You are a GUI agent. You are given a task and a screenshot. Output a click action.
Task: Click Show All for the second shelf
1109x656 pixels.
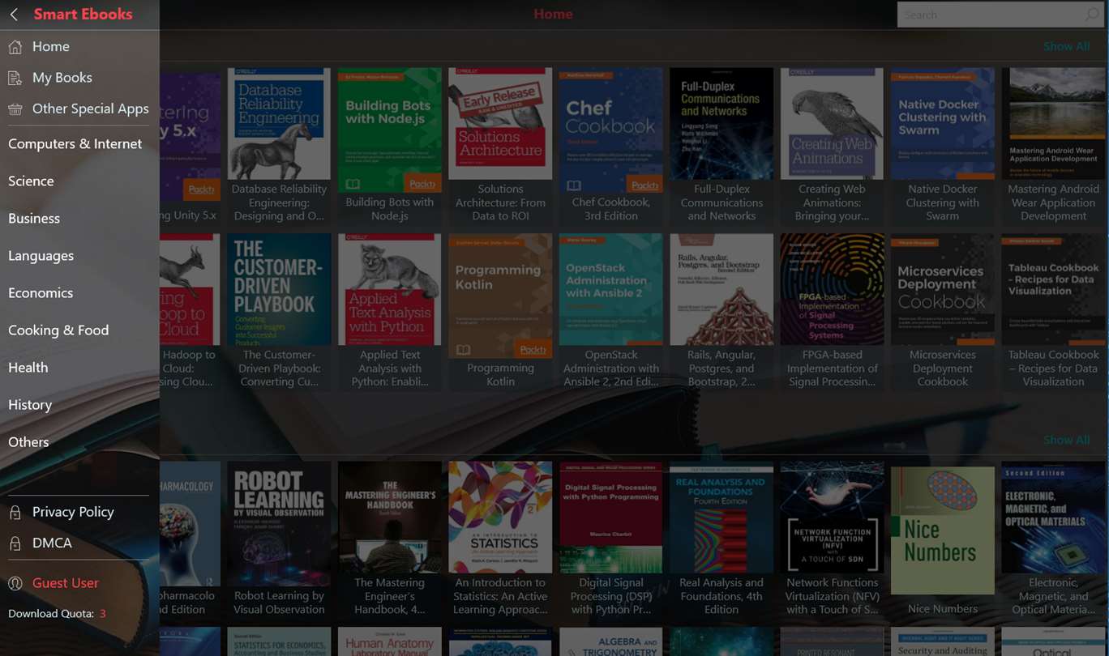coord(1066,441)
